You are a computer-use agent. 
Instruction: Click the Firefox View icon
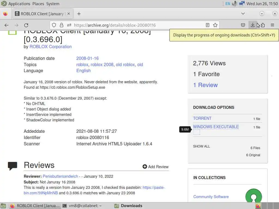click(x=5, y=14)
